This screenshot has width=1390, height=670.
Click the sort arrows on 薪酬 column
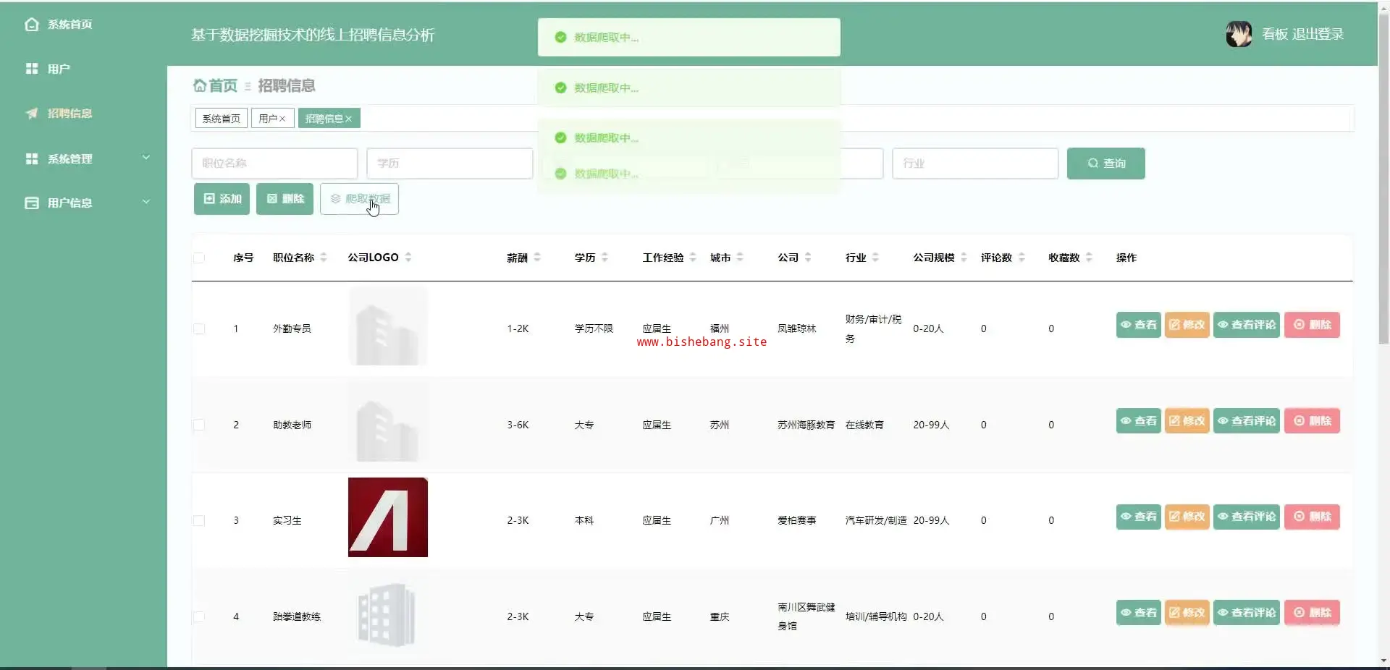537,258
